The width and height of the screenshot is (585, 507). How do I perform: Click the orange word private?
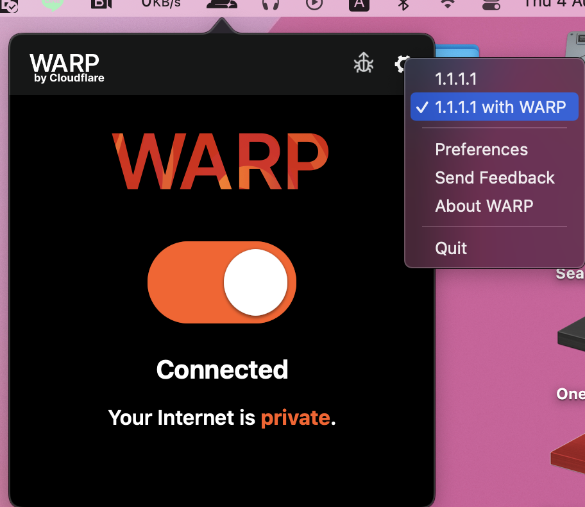pos(295,417)
